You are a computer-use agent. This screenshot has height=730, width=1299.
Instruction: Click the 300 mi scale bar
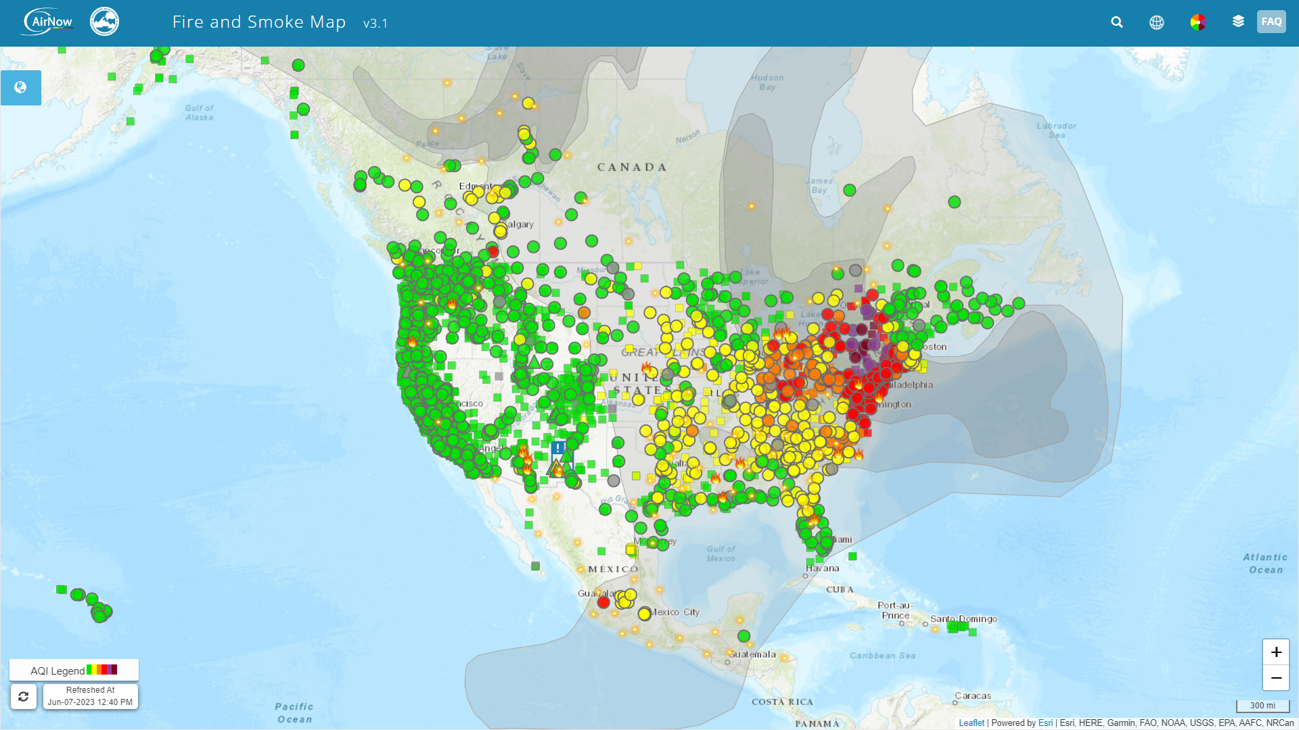point(1262,706)
